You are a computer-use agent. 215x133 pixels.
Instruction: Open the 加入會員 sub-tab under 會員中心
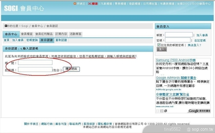click(x=18, y=40)
